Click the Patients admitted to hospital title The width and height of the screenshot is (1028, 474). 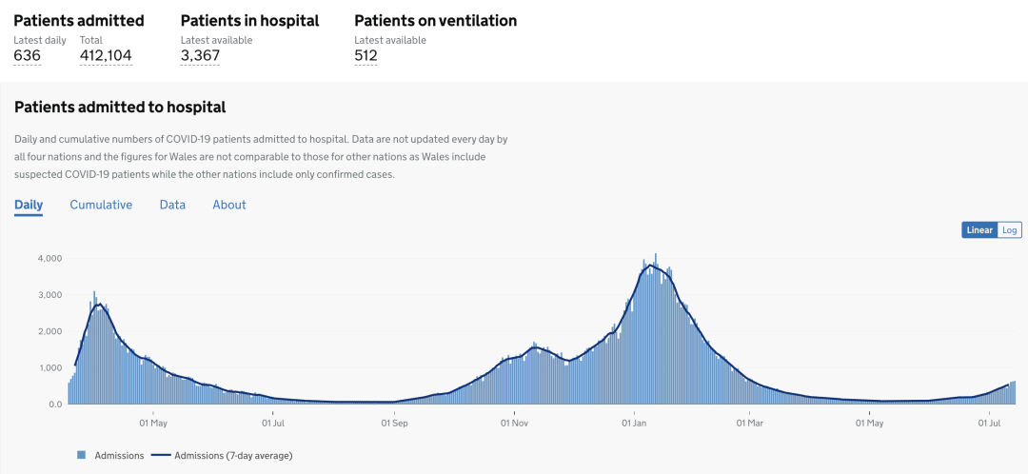(x=120, y=108)
